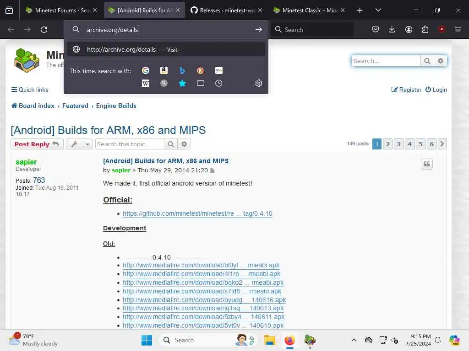The height and width of the screenshot is (351, 469).
Task: Open sapier's profile link in sidebar
Action: [26, 162]
